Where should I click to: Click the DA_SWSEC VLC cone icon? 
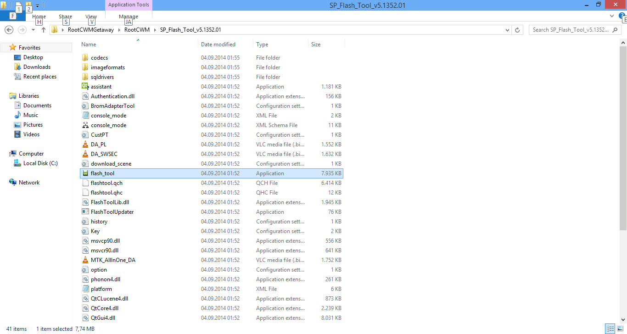[85, 154]
